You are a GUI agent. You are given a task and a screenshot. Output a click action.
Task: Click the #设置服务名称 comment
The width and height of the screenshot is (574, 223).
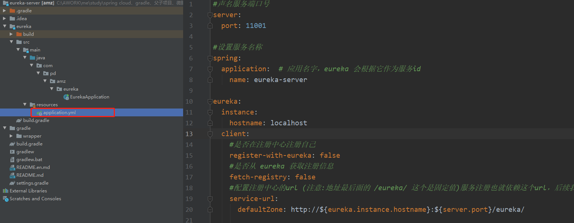(238, 47)
